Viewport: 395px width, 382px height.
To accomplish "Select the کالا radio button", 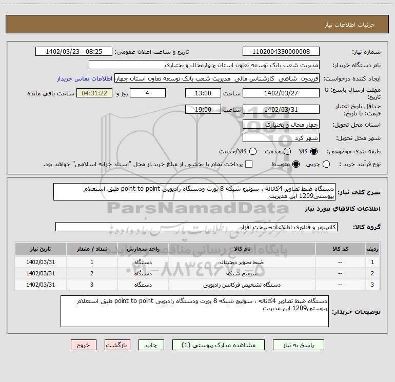I will (314, 151).
